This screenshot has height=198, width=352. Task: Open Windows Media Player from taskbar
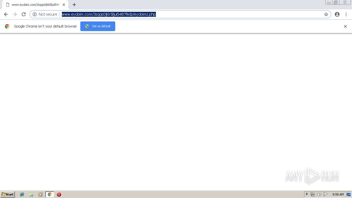(x=40, y=194)
